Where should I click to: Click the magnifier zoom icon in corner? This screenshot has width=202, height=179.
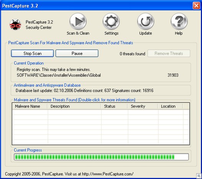coord(199,176)
